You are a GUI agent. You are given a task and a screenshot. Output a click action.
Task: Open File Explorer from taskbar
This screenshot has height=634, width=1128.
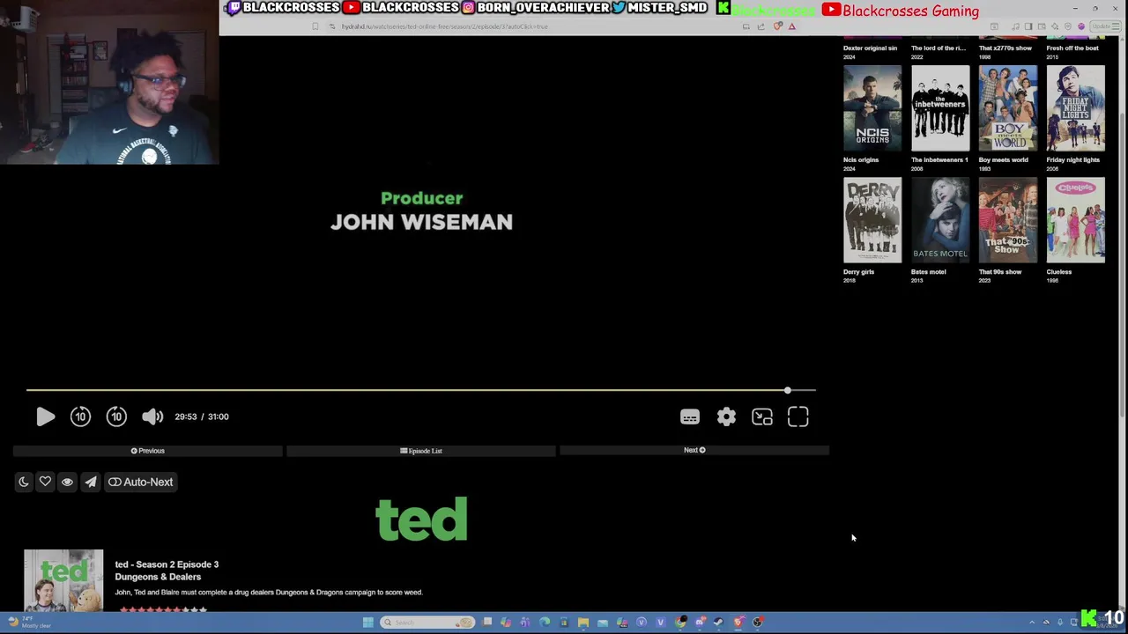tap(583, 623)
